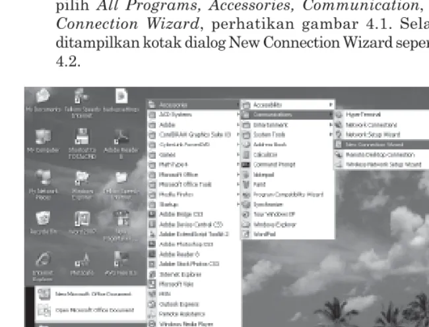Select Synchronize in Accessories menu
Image resolution: width=429 pixels, height=327 pixels.
[x=287, y=204]
